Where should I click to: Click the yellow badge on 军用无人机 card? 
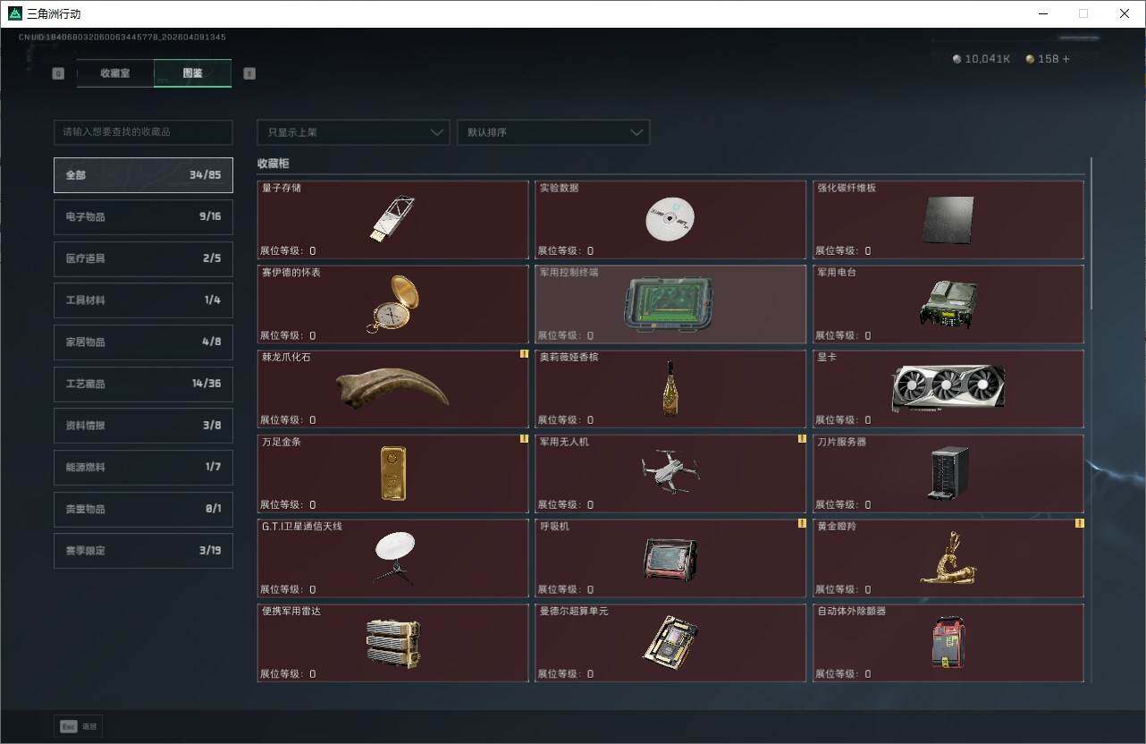pos(802,439)
